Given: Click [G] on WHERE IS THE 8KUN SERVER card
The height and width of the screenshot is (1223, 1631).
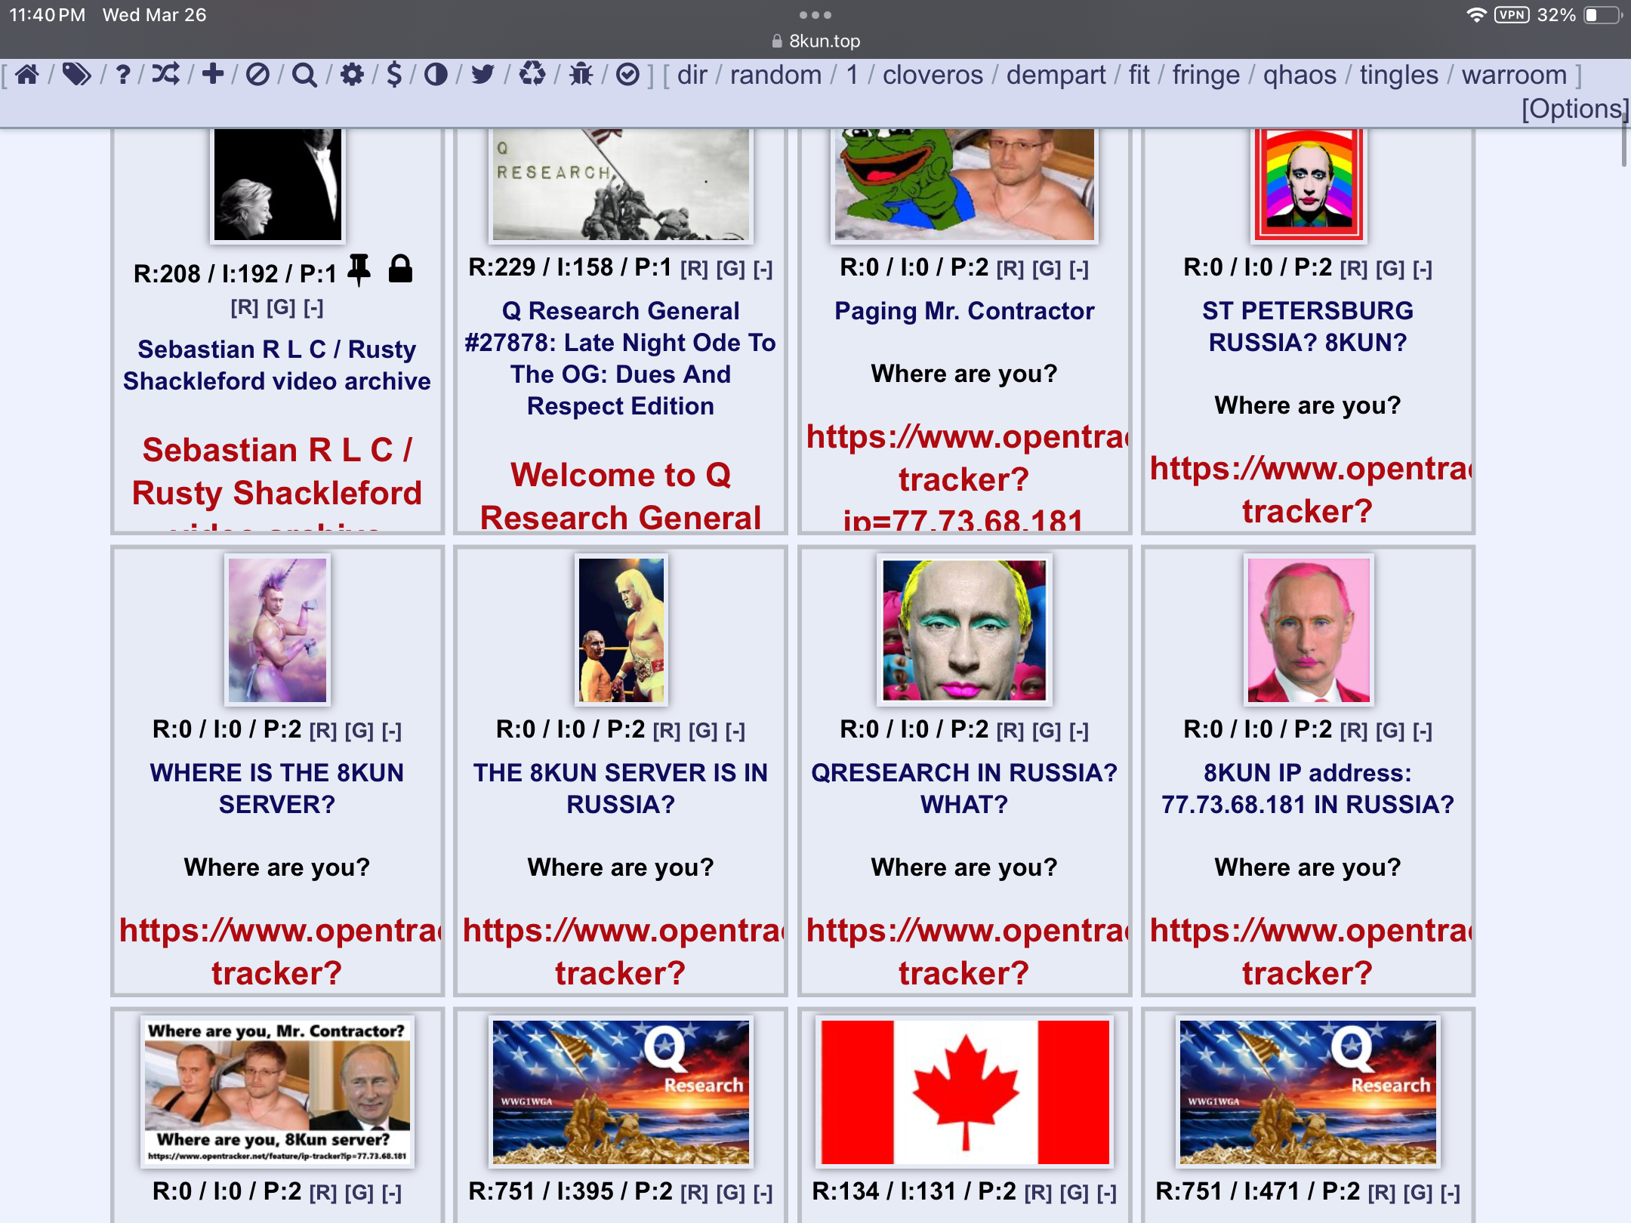Looking at the screenshot, I should 359,731.
